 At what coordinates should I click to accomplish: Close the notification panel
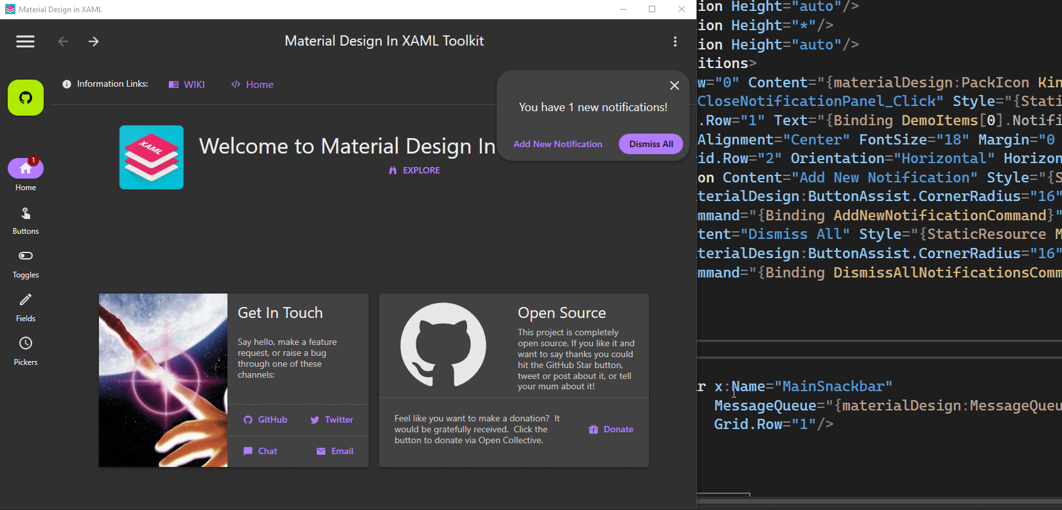(675, 85)
